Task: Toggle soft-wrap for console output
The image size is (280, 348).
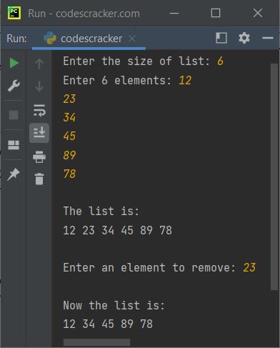Action: pyautogui.click(x=39, y=111)
